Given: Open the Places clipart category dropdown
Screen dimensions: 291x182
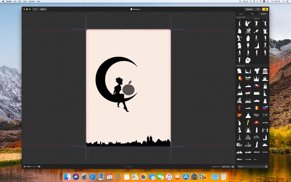Looking at the screenshot, I should pos(252,167).
